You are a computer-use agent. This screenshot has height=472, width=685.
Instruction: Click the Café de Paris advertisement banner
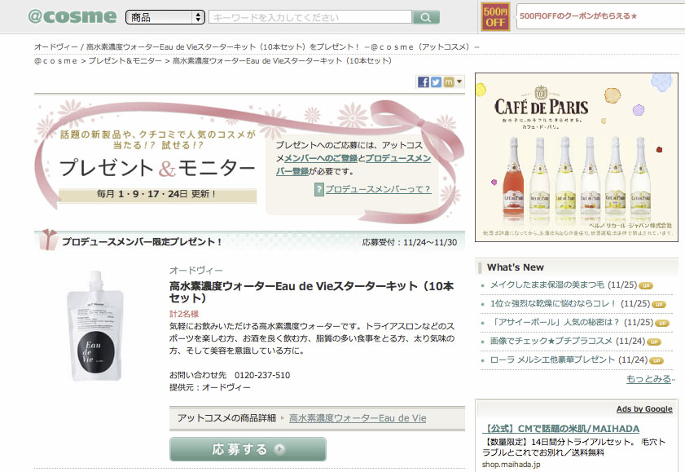pos(577,157)
